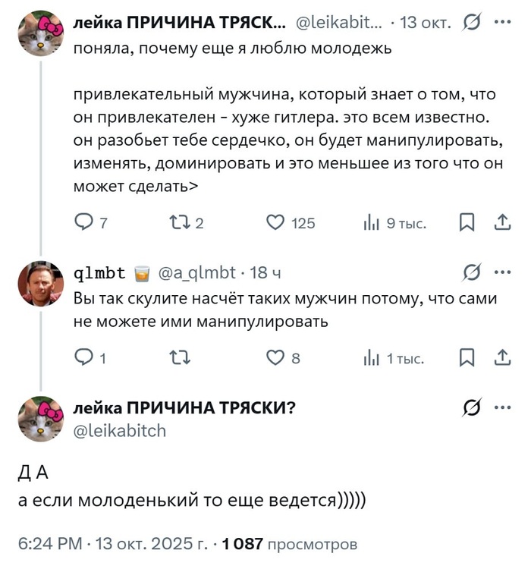This screenshot has height=569, width=531.
Task: Open more options on the bottom tweet
Action: click(502, 407)
